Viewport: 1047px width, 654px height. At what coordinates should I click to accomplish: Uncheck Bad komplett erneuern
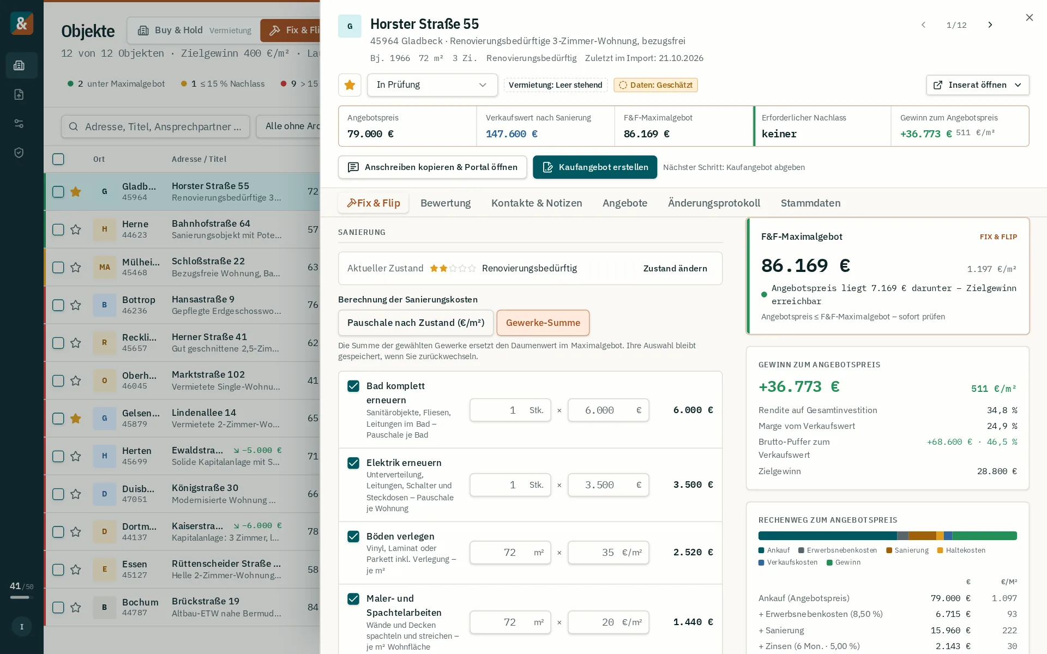coord(353,386)
